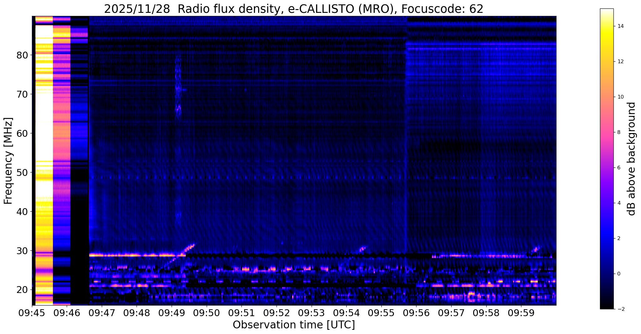
Task: Click the colorbar tick label 12
Action: tap(620, 62)
